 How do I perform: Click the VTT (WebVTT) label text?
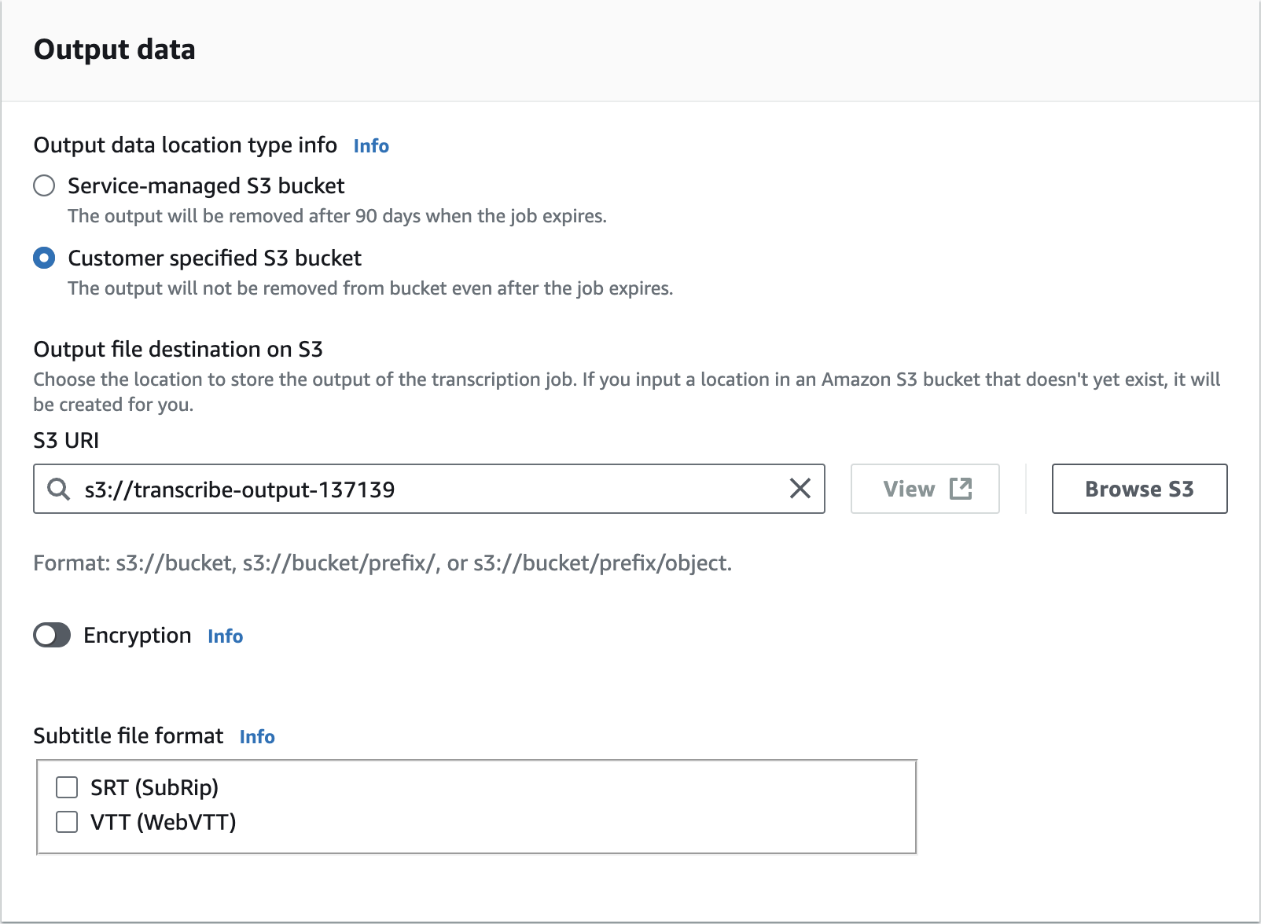(x=163, y=822)
